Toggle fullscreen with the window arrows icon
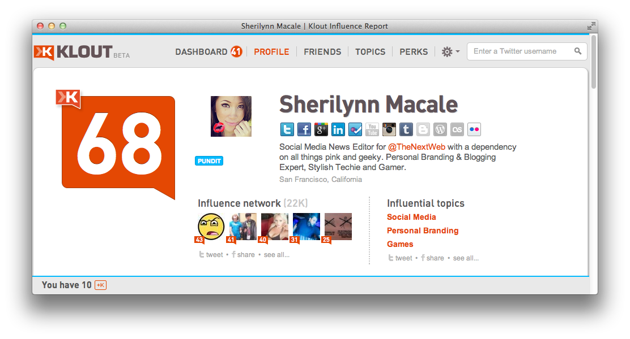Screen dimensions: 630x339 coord(591,26)
